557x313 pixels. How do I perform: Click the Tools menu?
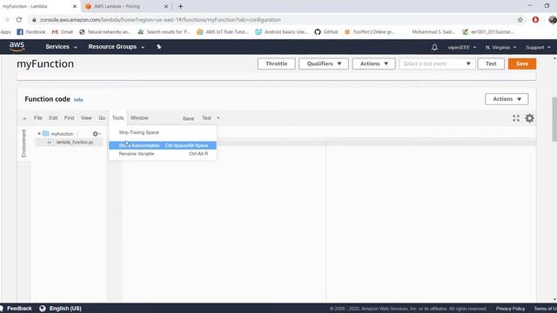pyautogui.click(x=118, y=118)
